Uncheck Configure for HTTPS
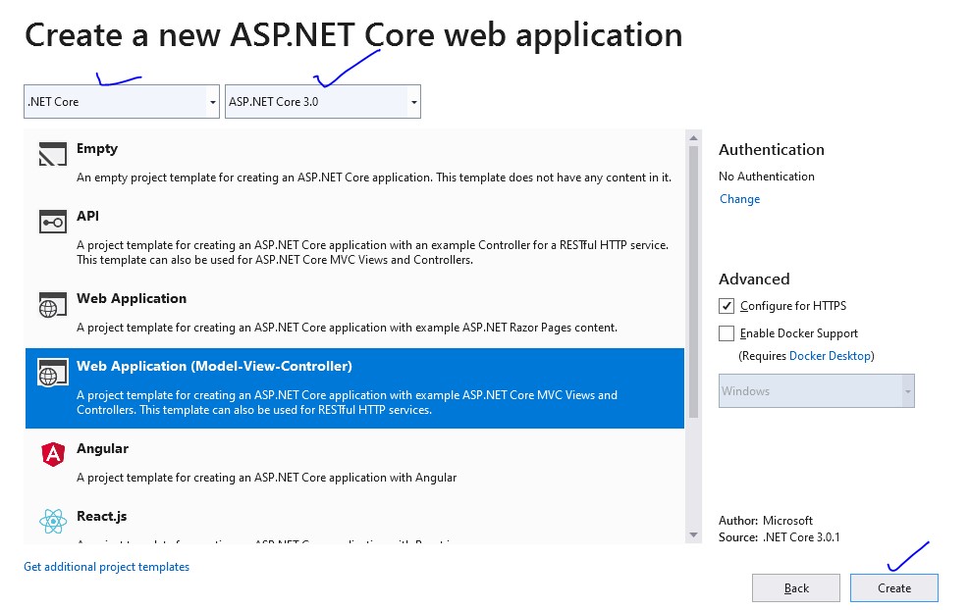This screenshot has height=610, width=969. pyautogui.click(x=726, y=305)
